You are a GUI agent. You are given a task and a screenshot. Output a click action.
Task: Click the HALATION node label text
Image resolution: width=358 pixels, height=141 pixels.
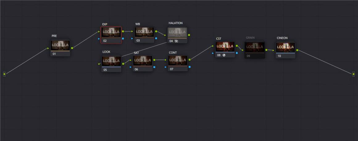click(176, 23)
